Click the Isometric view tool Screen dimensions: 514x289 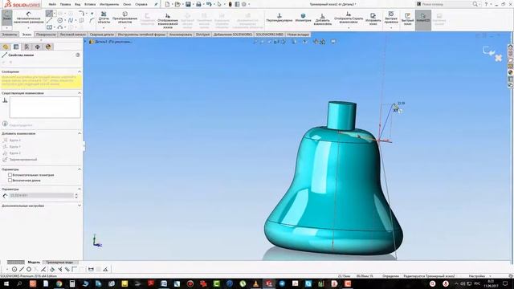303,18
